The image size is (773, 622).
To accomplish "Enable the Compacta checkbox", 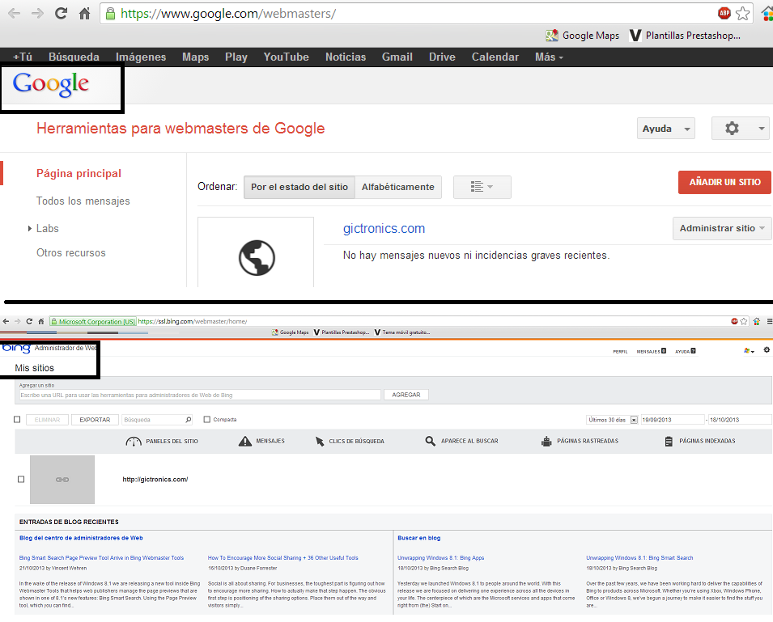I will tap(207, 420).
